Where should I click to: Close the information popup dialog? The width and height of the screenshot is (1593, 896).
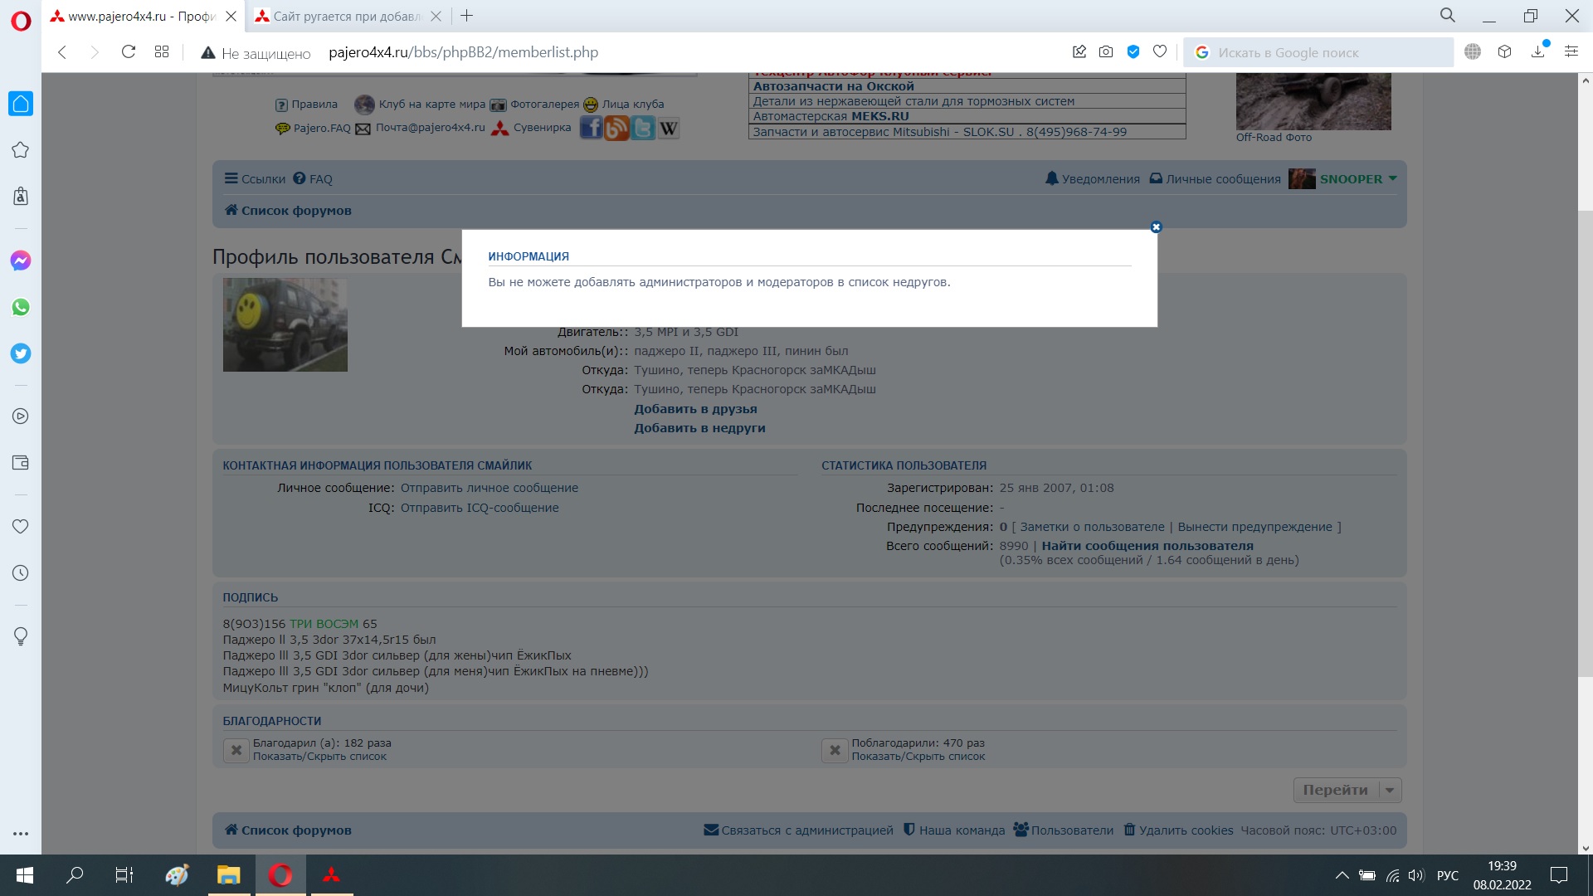pos(1156,227)
